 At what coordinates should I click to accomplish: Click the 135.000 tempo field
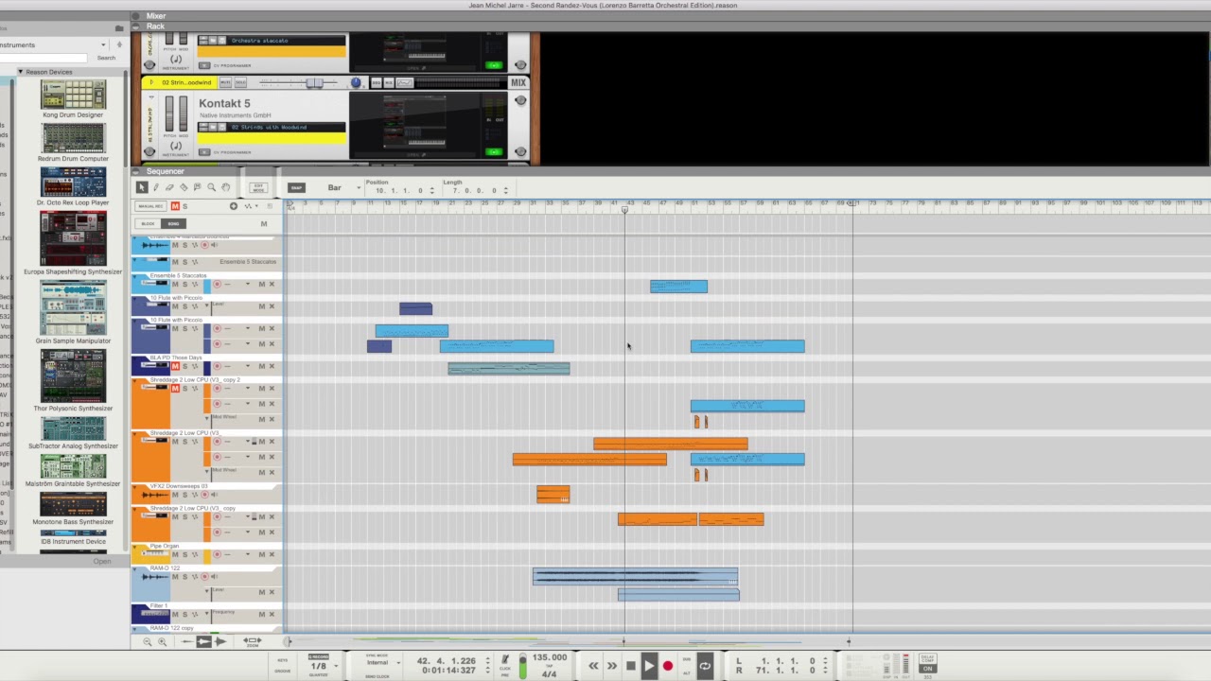tap(550, 657)
